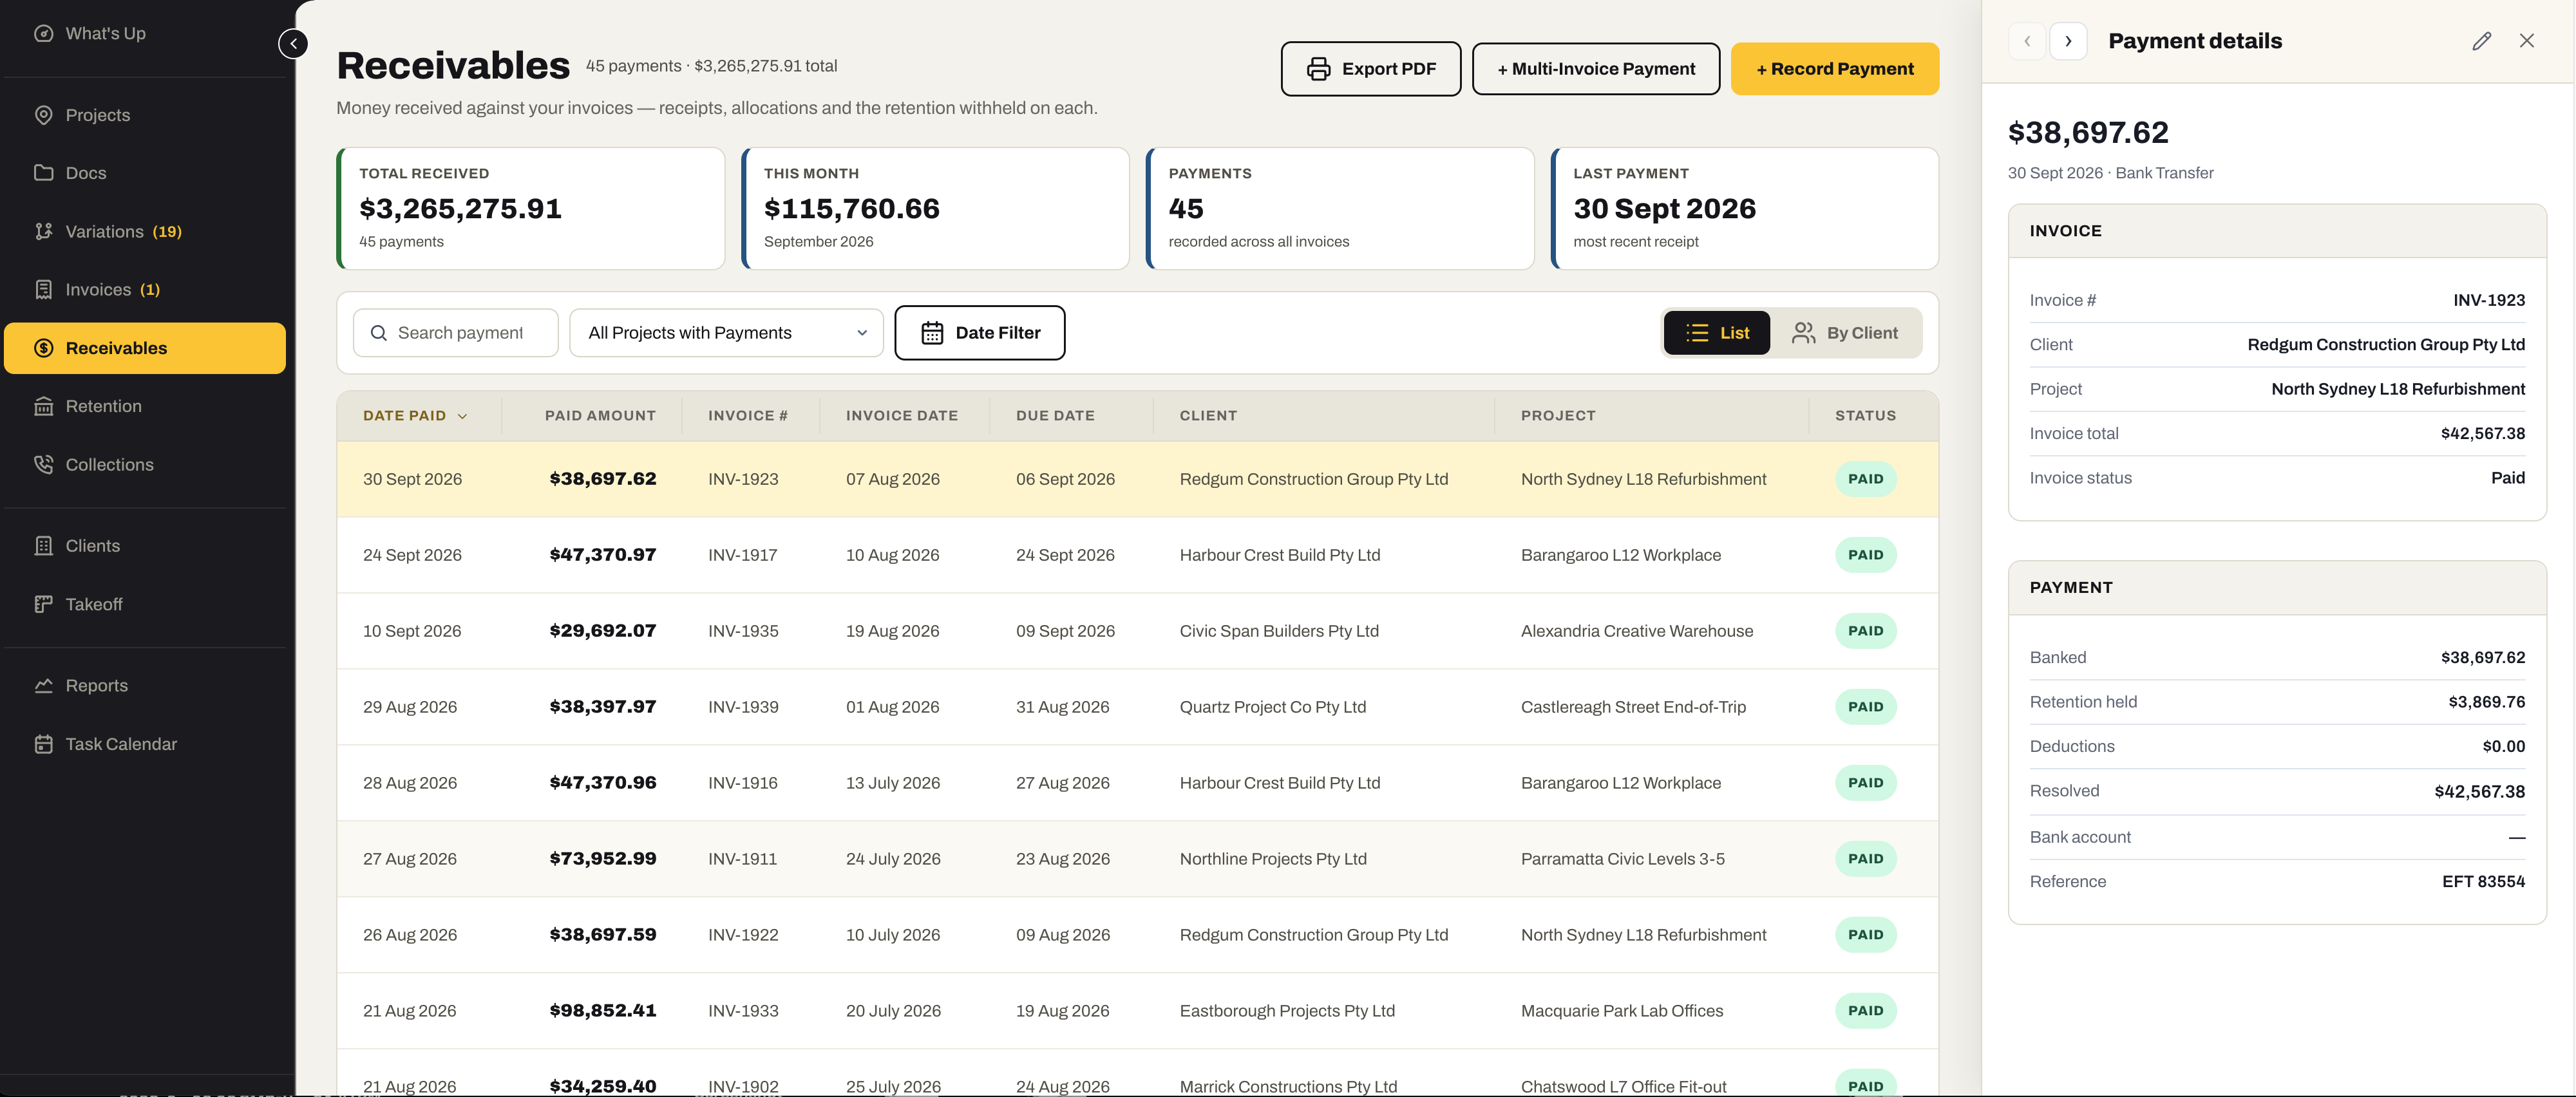This screenshot has height=1097, width=2576.
Task: Click the calendar icon on Date Filter
Action: pos(932,333)
